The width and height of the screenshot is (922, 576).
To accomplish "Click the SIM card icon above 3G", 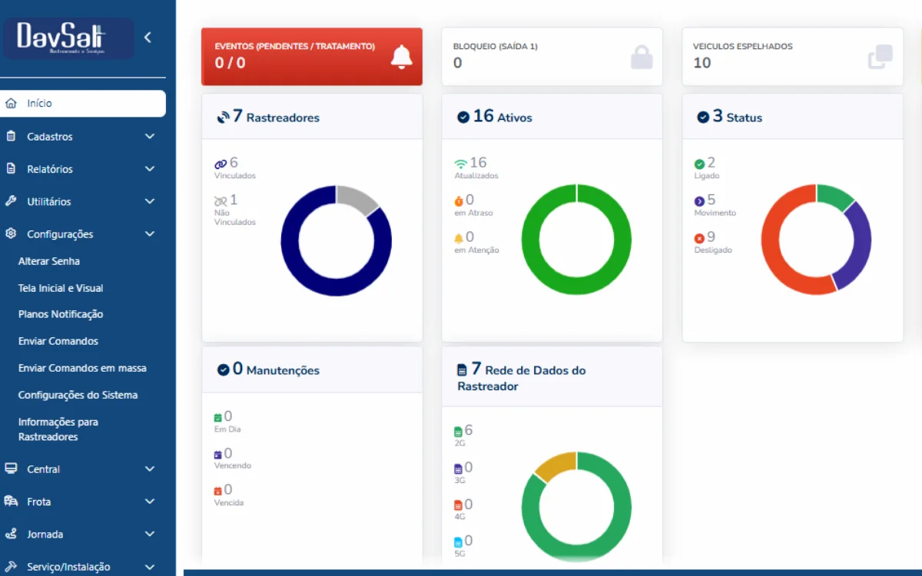I will point(459,468).
